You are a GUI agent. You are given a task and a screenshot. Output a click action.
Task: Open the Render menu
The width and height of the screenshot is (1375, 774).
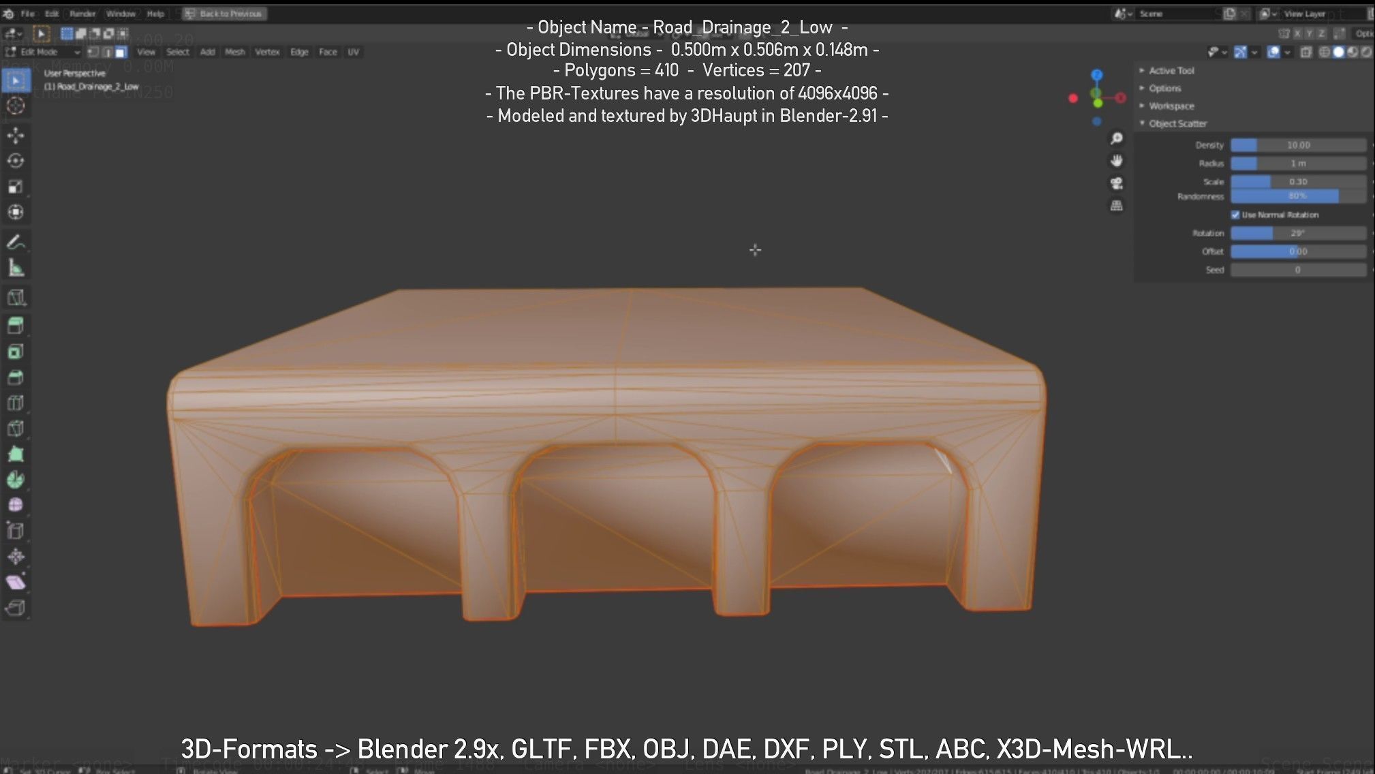click(x=82, y=14)
